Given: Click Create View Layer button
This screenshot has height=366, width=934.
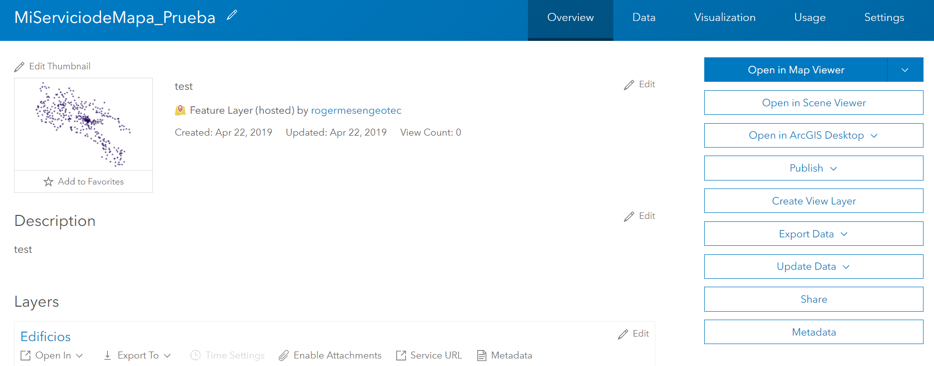Looking at the screenshot, I should coord(814,201).
